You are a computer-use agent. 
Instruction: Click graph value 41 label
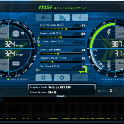[x=2, y=100]
